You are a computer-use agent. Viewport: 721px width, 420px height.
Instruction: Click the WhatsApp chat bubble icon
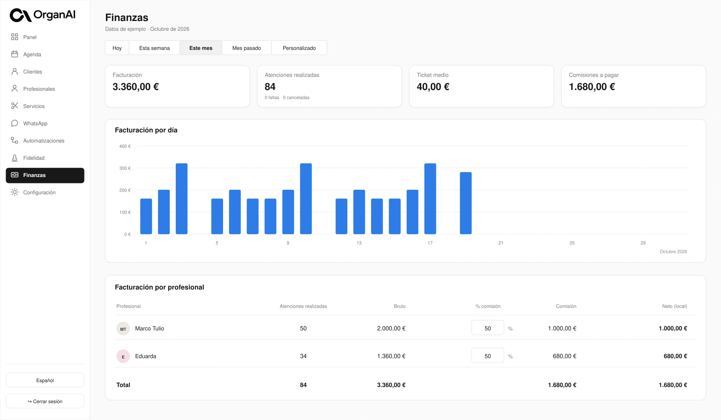click(x=15, y=123)
